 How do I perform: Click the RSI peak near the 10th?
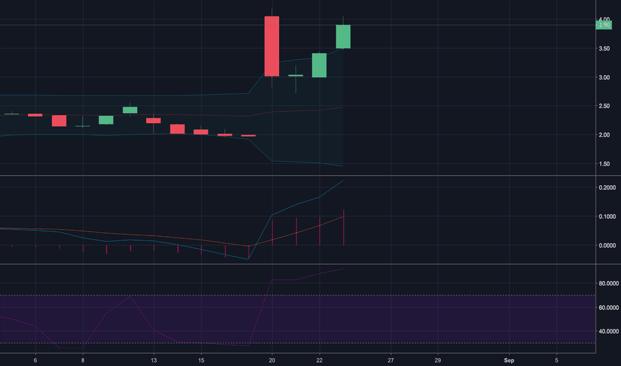click(x=130, y=296)
